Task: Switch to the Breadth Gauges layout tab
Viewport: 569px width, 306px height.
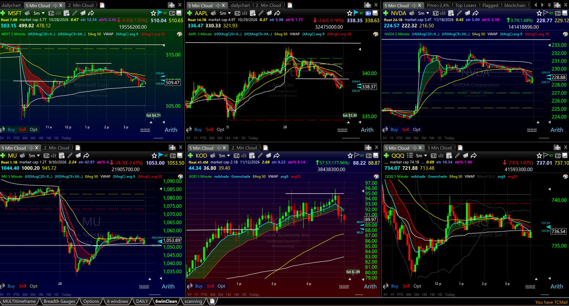Action: [59, 302]
